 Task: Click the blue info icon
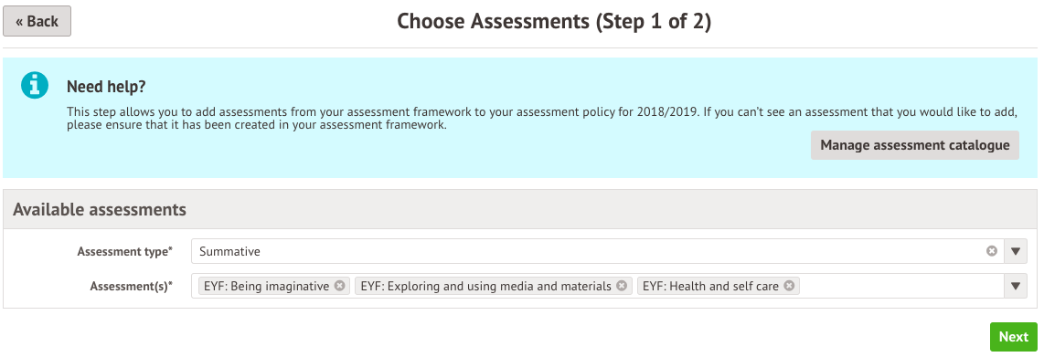pos(35,86)
